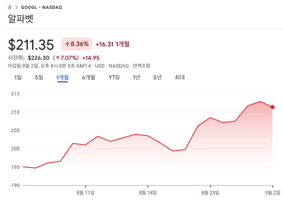Click the 면책조항 disclaimer link

(x=141, y=66)
